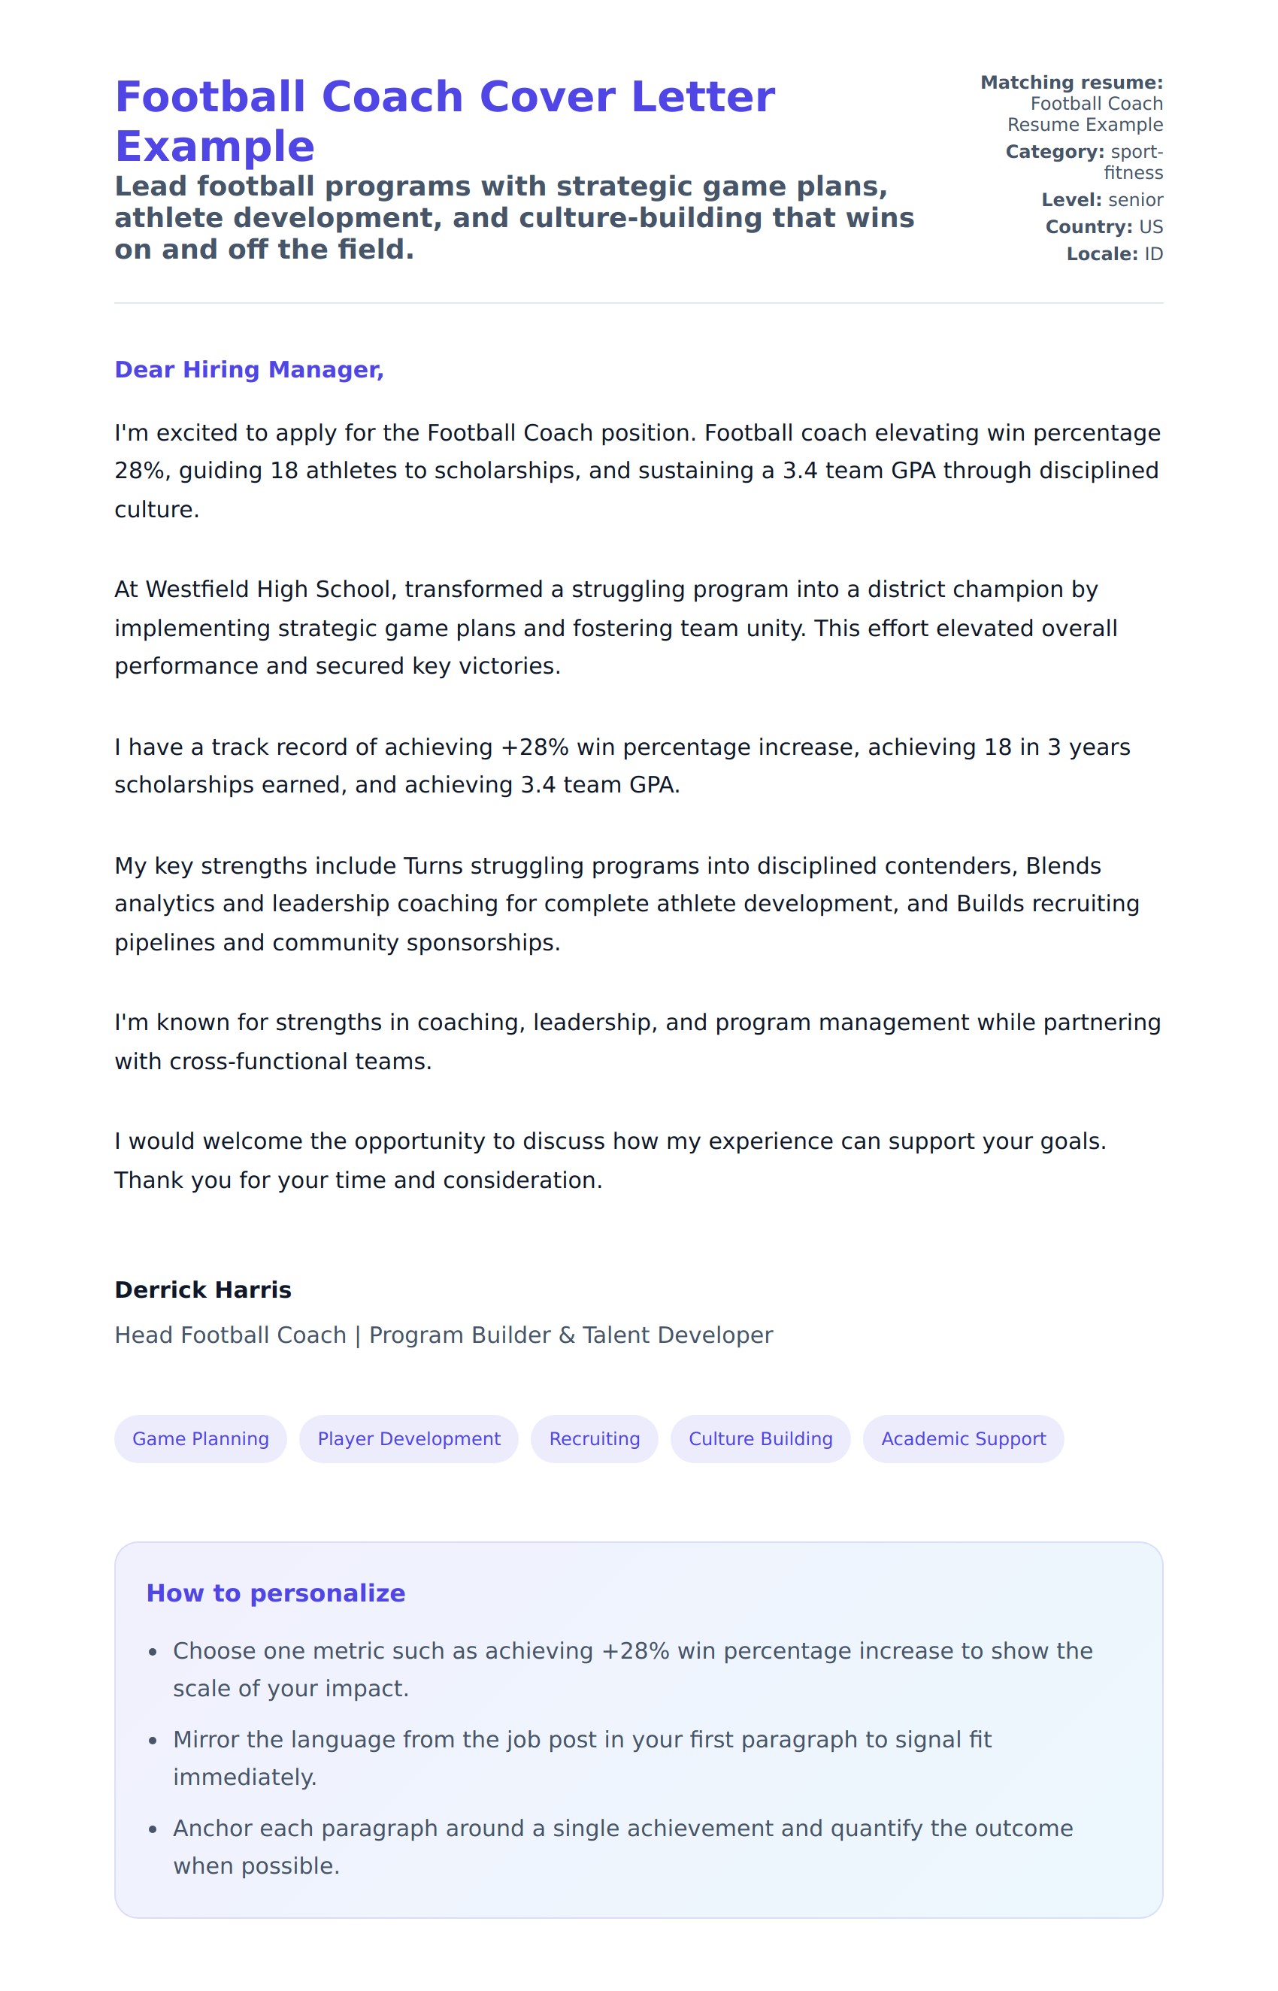The width and height of the screenshot is (1278, 1991).
Task: Click the Level senior label
Action: [x=1102, y=200]
